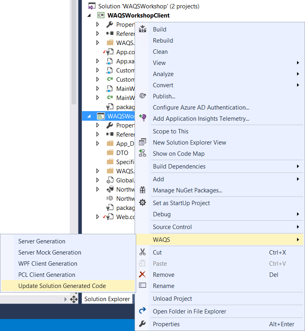
Task: Click the four-arrow move icon near Solution Explorer tab
Action: (x=74, y=299)
